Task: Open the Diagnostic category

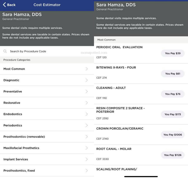Action: pos(47,80)
